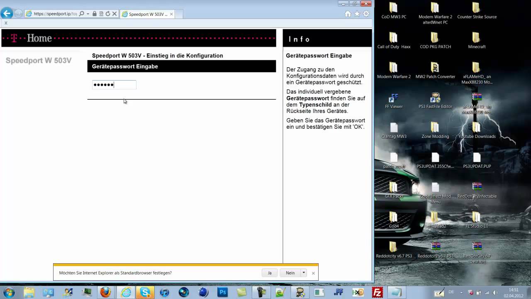Open the Clantag MW3 file
The image size is (531, 299).
394,130
